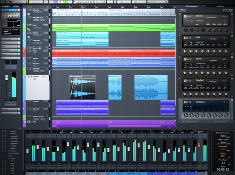Screen dimensions: 235x175
Task: Click the first quick control knob of Pad
Action: (x=184, y=52)
